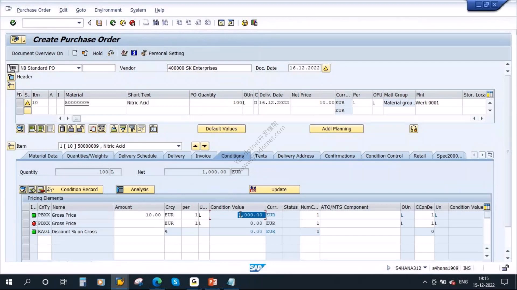Open the S4HANA312 system dropdown in status bar
Screen dimensions: 517x290
[425, 268]
